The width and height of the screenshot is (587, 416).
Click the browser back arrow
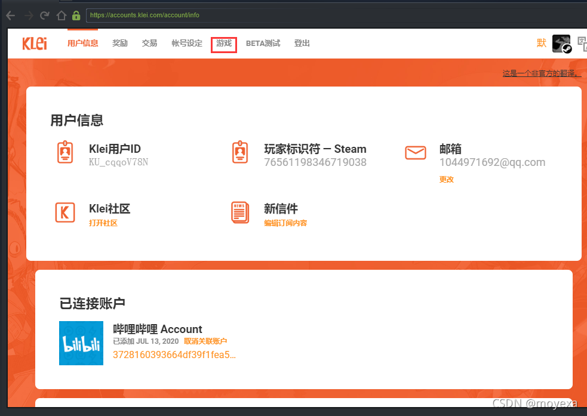click(11, 16)
